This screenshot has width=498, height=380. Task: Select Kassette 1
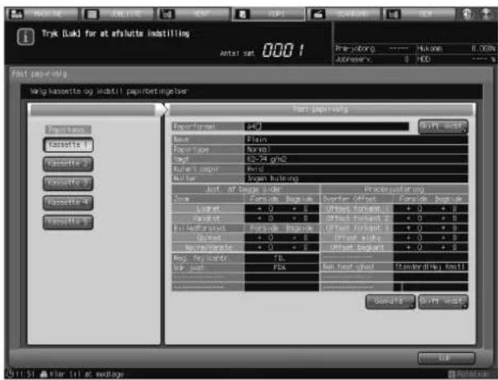[x=68, y=145]
